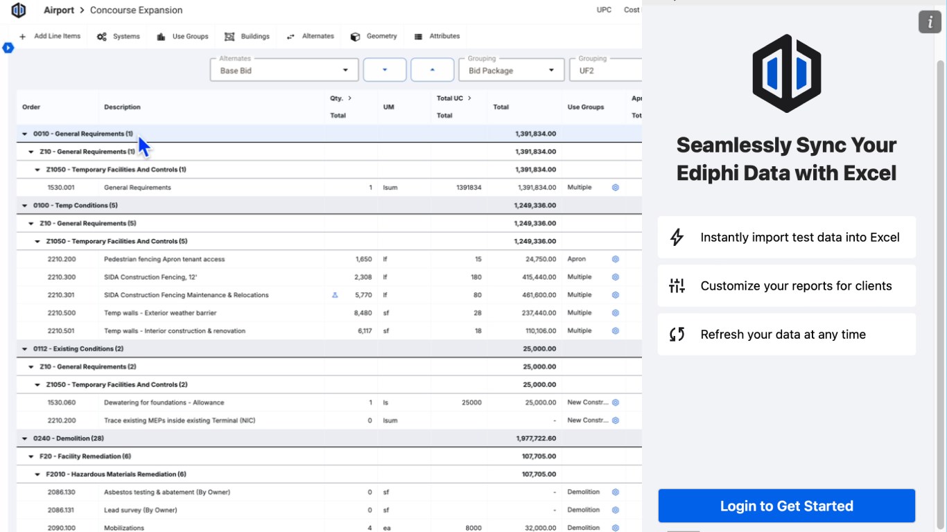Click the Login to Get Started button
Image resolution: width=947 pixels, height=532 pixels.
(x=786, y=506)
